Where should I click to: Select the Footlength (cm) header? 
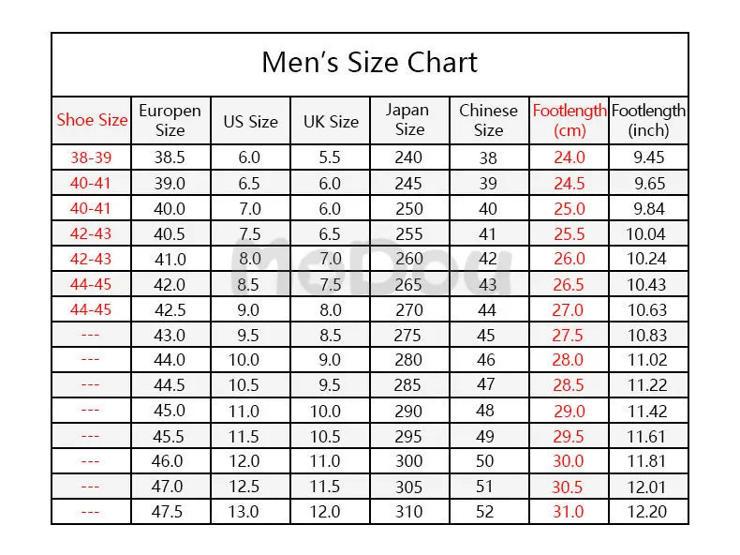point(570,120)
